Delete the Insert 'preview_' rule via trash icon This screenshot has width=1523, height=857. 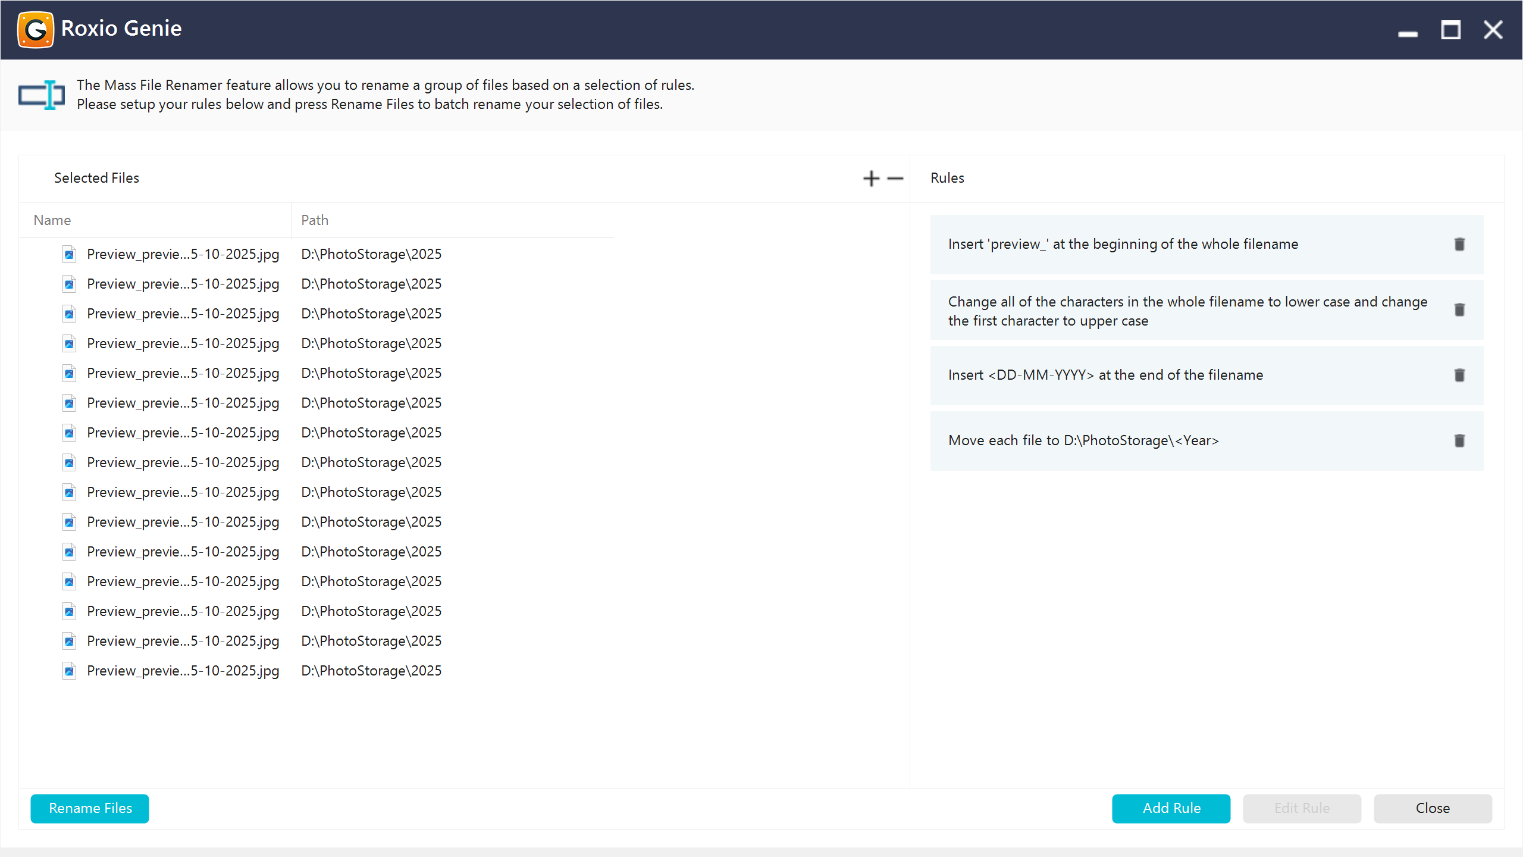1459,244
